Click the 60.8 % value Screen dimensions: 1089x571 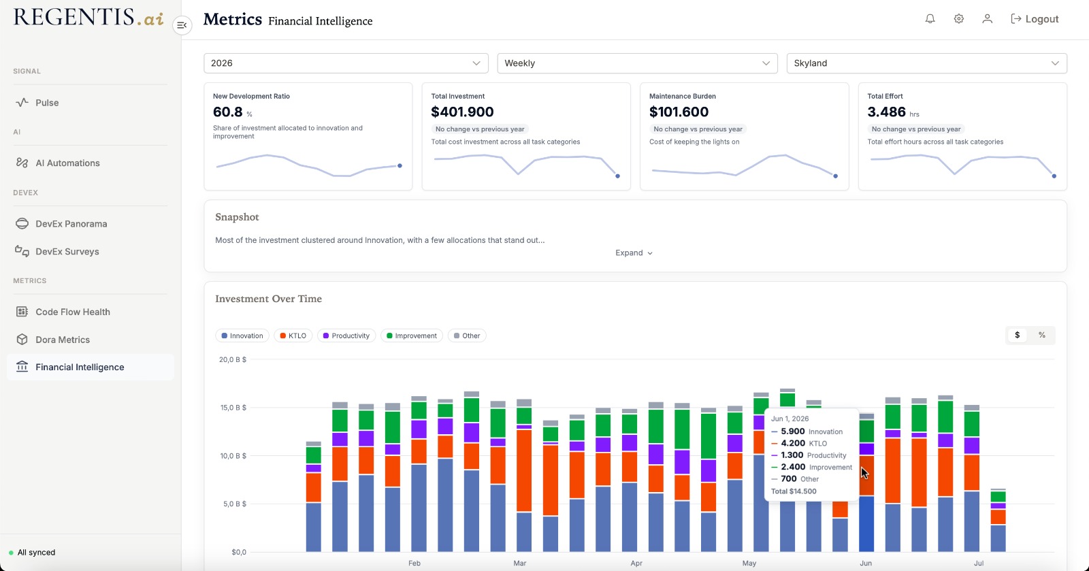(233, 112)
